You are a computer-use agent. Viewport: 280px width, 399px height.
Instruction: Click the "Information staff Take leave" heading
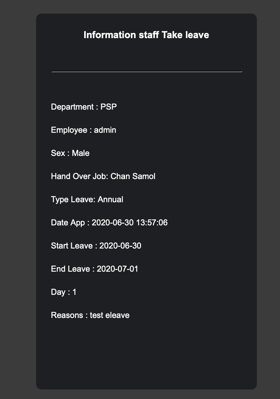pos(146,35)
